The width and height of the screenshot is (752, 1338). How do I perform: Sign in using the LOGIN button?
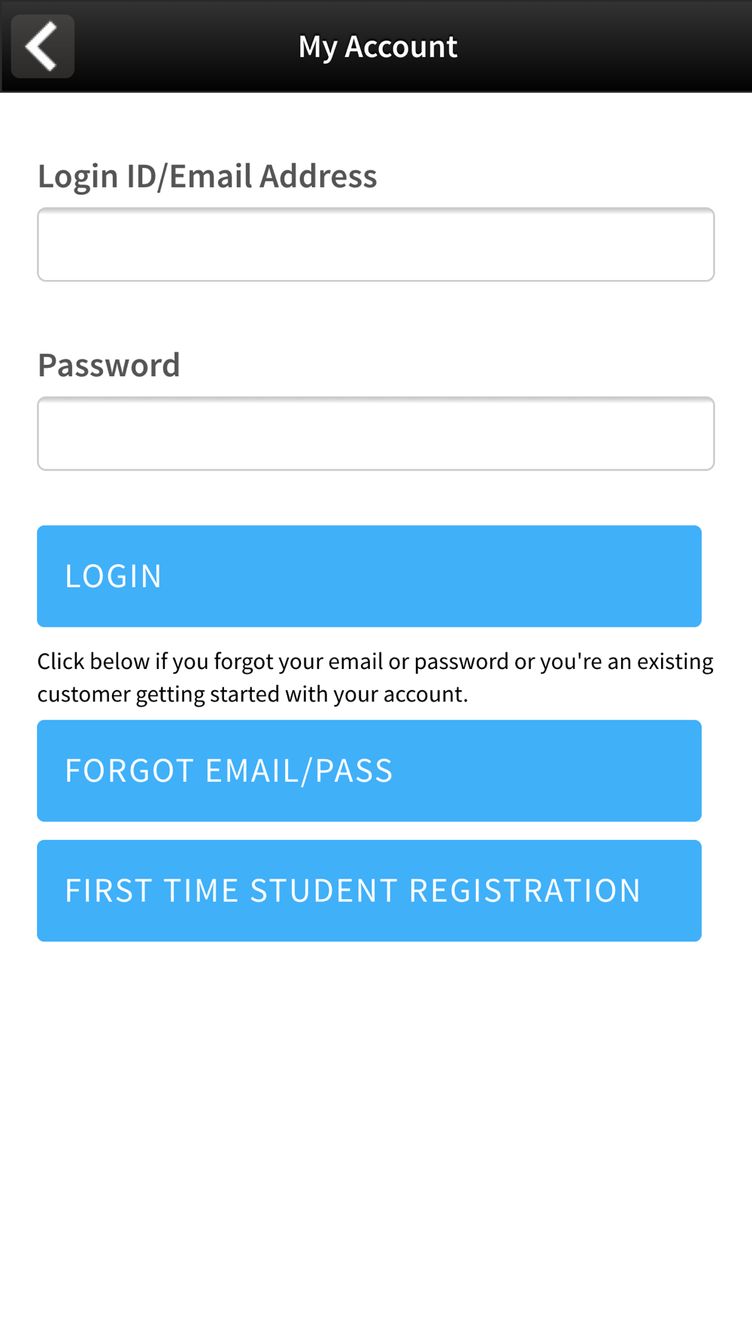[369, 576]
